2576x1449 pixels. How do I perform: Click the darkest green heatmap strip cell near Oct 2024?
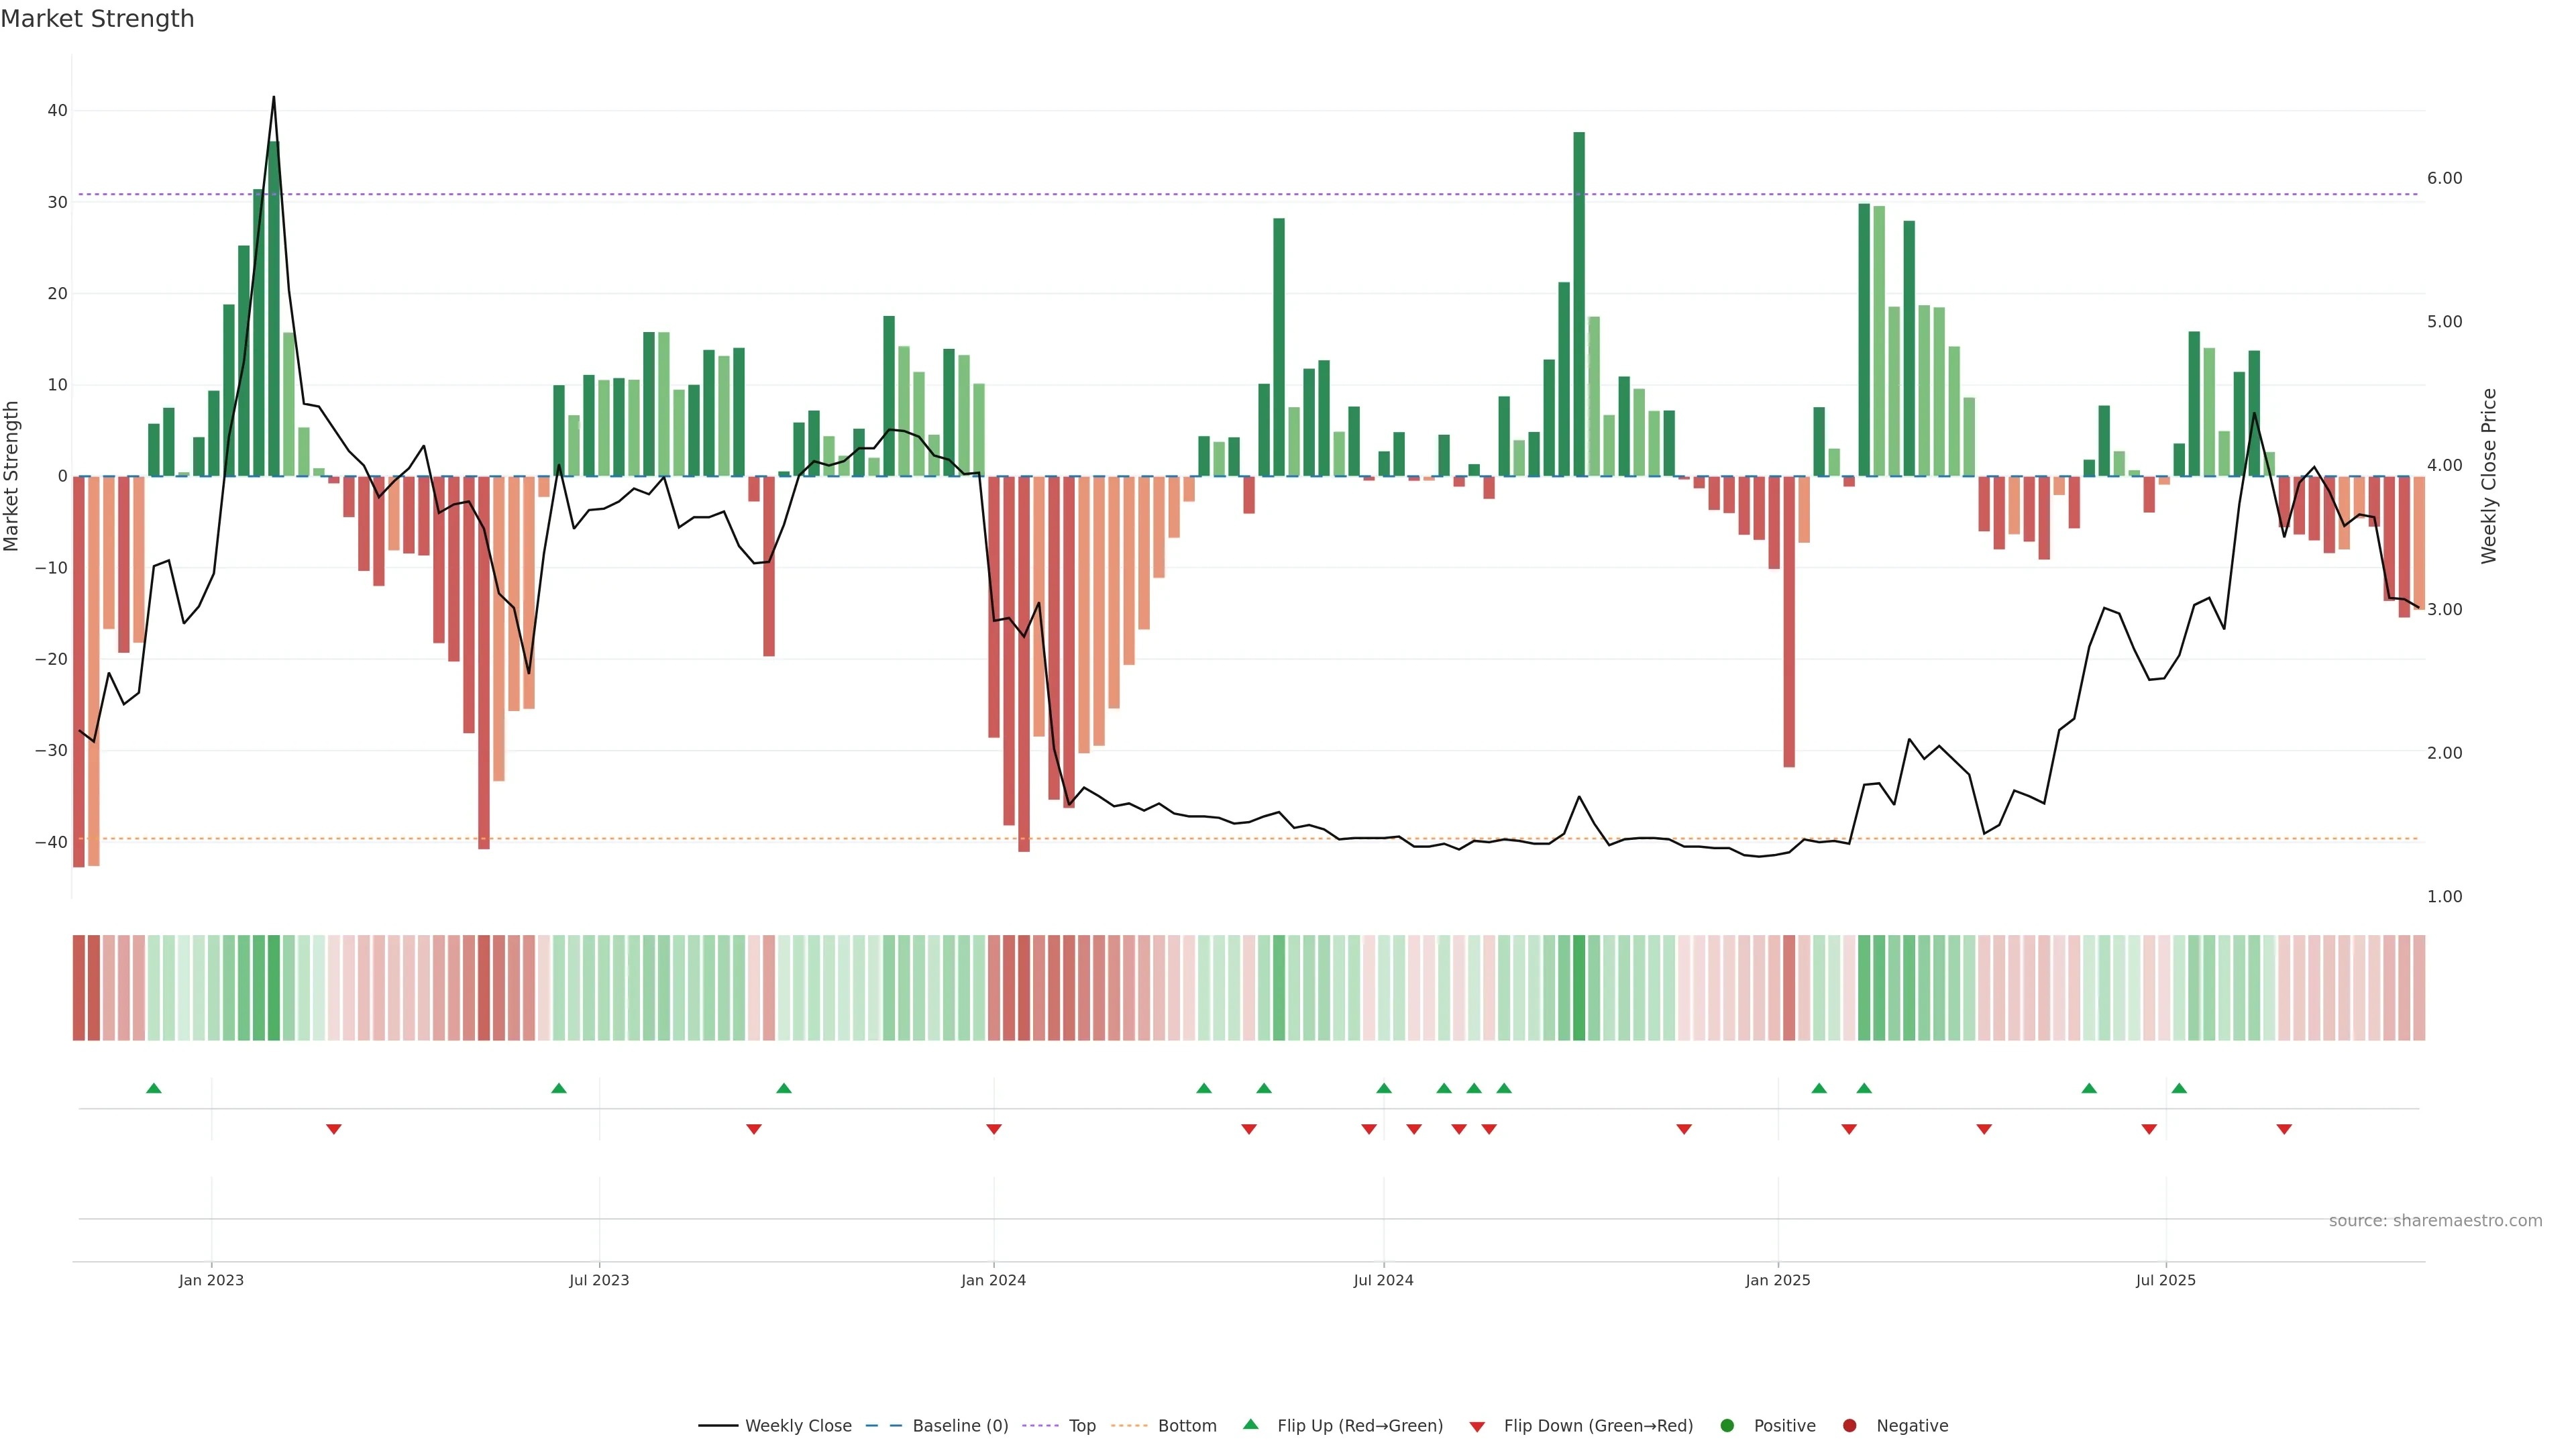point(1579,987)
